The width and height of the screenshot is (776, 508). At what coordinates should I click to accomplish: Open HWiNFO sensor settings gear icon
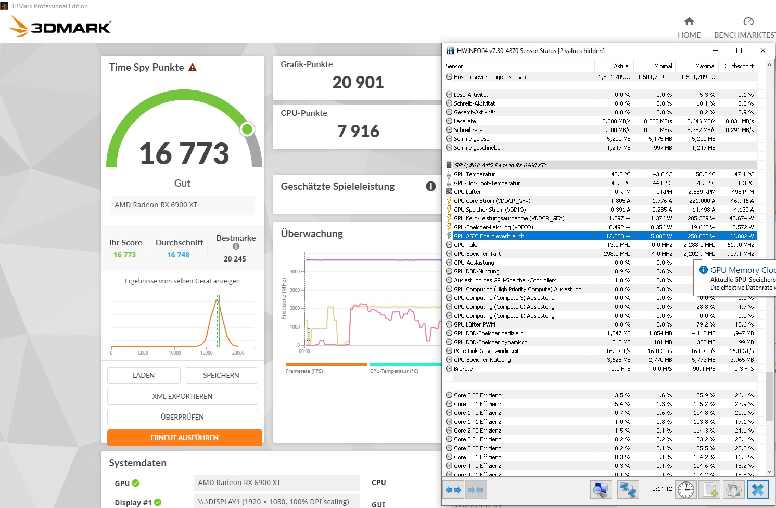[x=734, y=490]
